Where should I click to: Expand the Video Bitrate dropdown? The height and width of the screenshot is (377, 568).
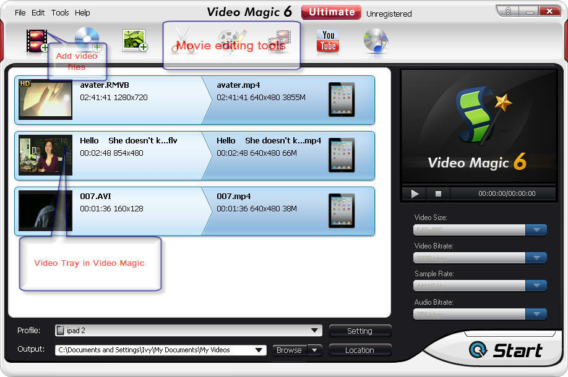[536, 258]
